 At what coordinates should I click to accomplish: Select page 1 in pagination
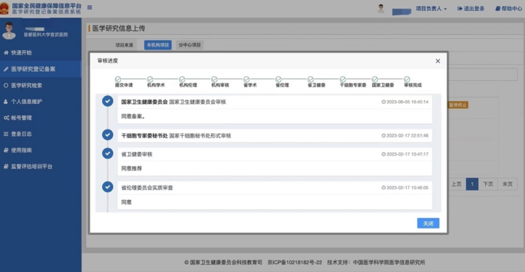[472, 184]
